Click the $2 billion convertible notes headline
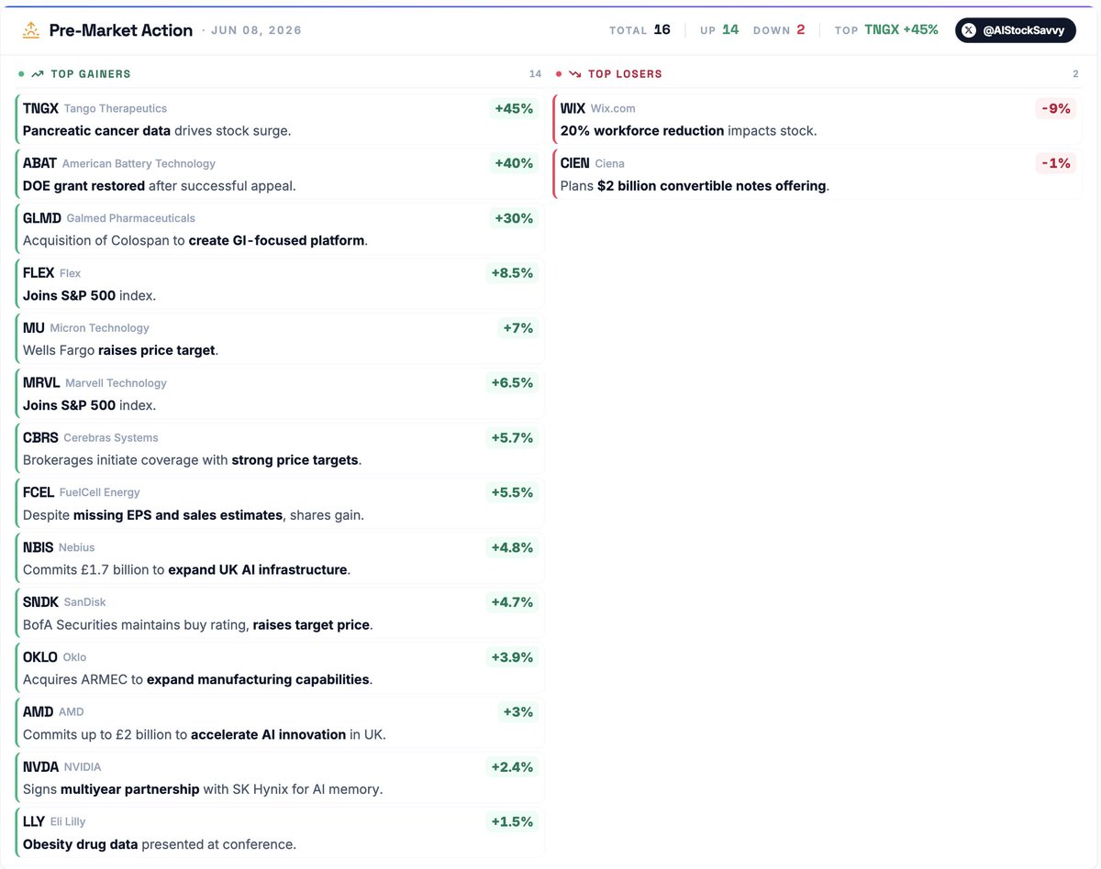The image size is (1101, 869). [x=695, y=186]
